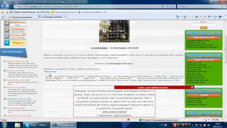Open the Форум sidebar button
The width and height of the screenshot is (227, 128).
coord(15,43)
